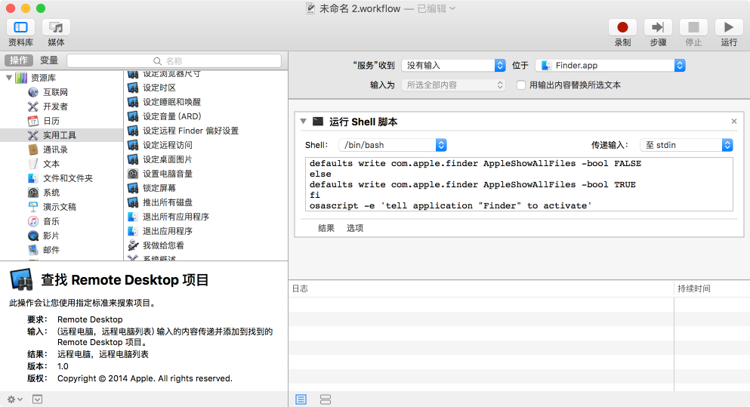Show the variables split view icon

point(326,399)
